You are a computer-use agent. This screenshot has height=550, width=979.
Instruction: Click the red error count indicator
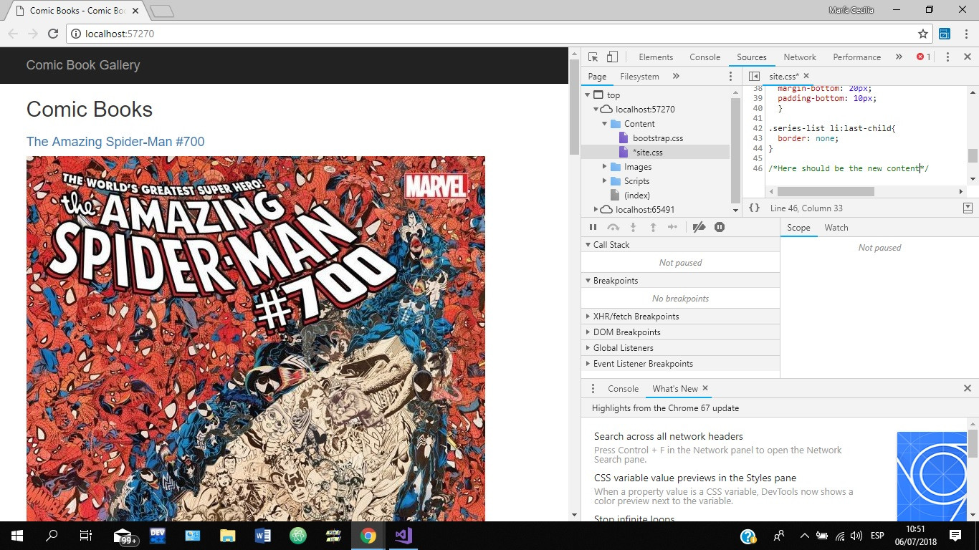[924, 57]
